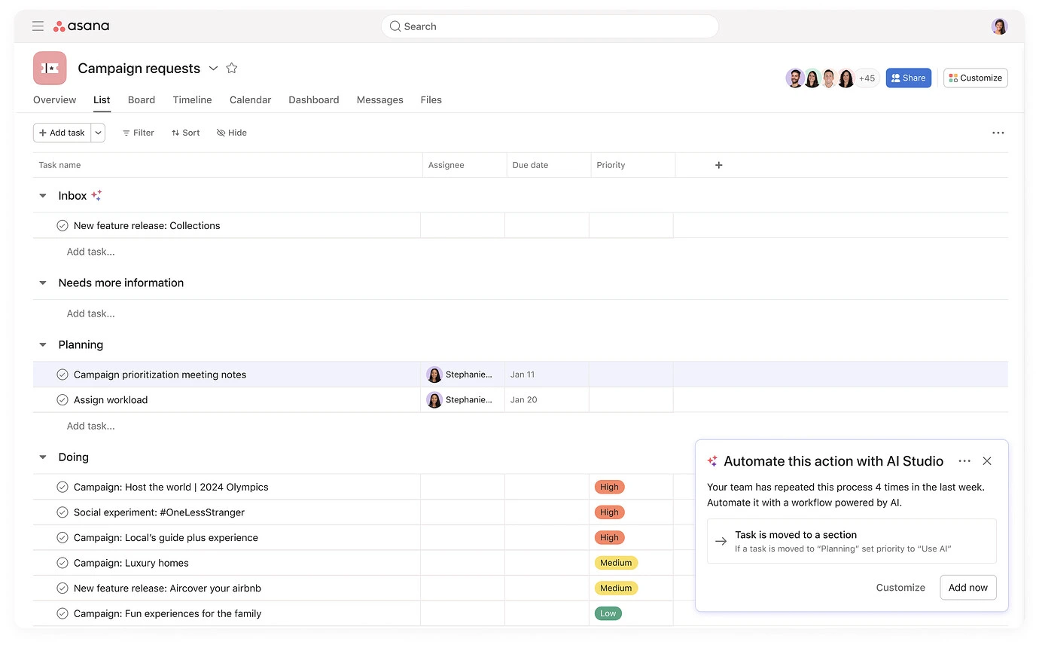This screenshot has height=645, width=1039.
Task: Switch to the Board tab
Action: point(141,99)
